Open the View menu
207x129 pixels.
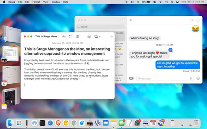46,2
